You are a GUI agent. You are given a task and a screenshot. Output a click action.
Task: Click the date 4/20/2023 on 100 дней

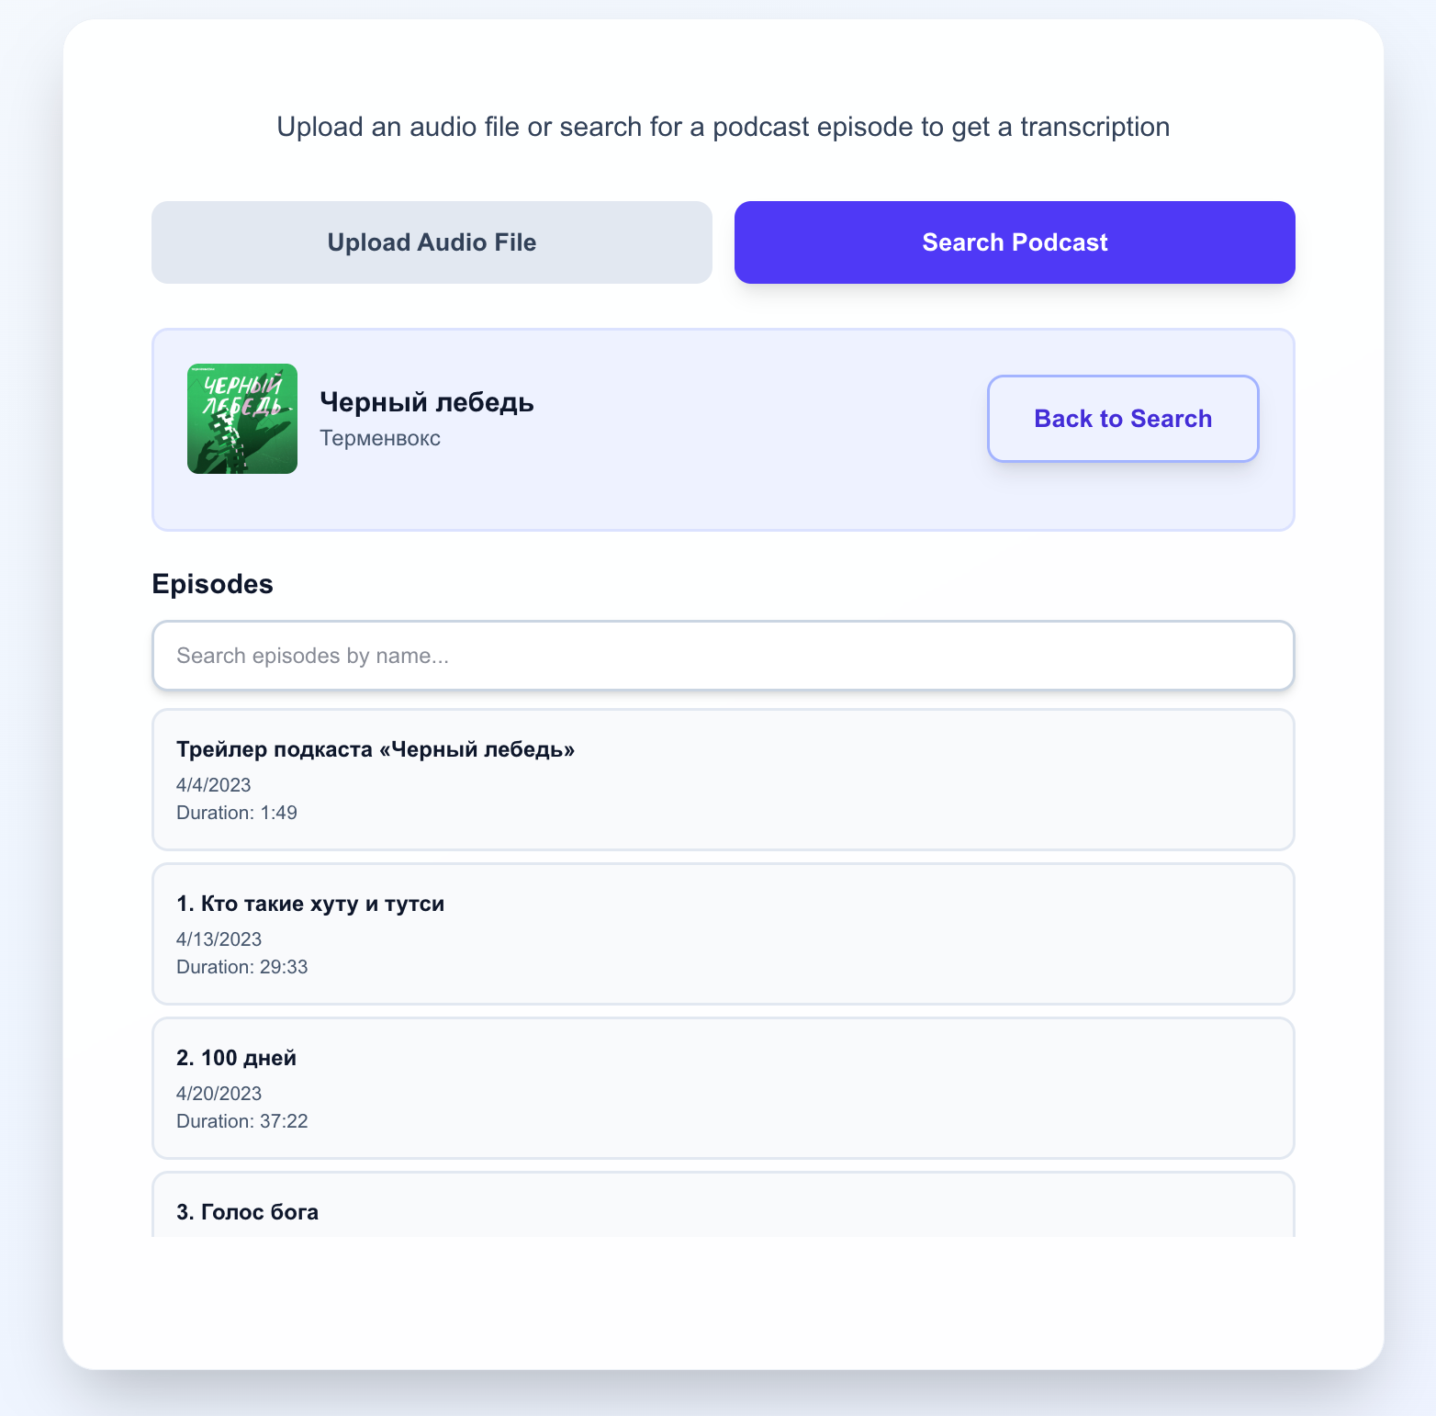(x=219, y=1094)
